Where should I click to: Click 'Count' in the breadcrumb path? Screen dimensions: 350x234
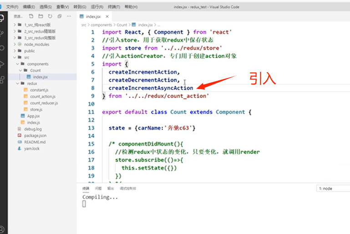[x=122, y=25]
